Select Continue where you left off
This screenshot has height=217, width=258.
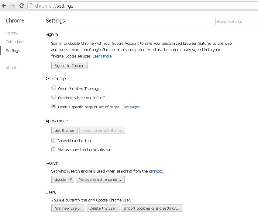coord(53,97)
